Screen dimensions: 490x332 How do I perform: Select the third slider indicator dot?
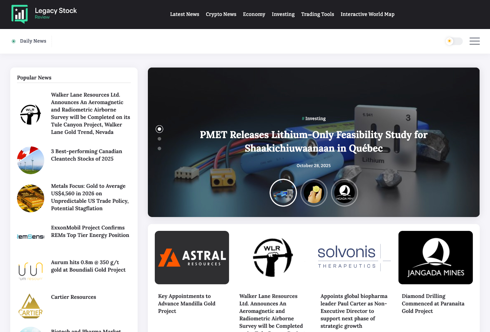click(159, 148)
